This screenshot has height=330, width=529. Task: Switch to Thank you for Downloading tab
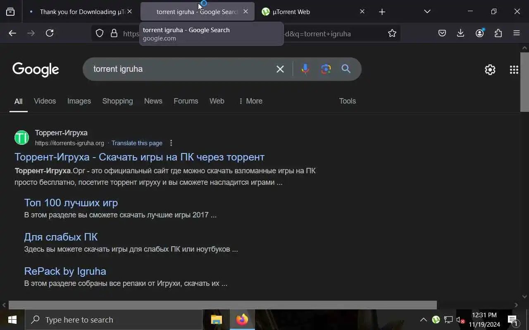point(81,12)
